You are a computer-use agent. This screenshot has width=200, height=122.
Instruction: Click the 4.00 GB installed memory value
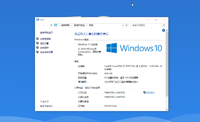coord(108,74)
